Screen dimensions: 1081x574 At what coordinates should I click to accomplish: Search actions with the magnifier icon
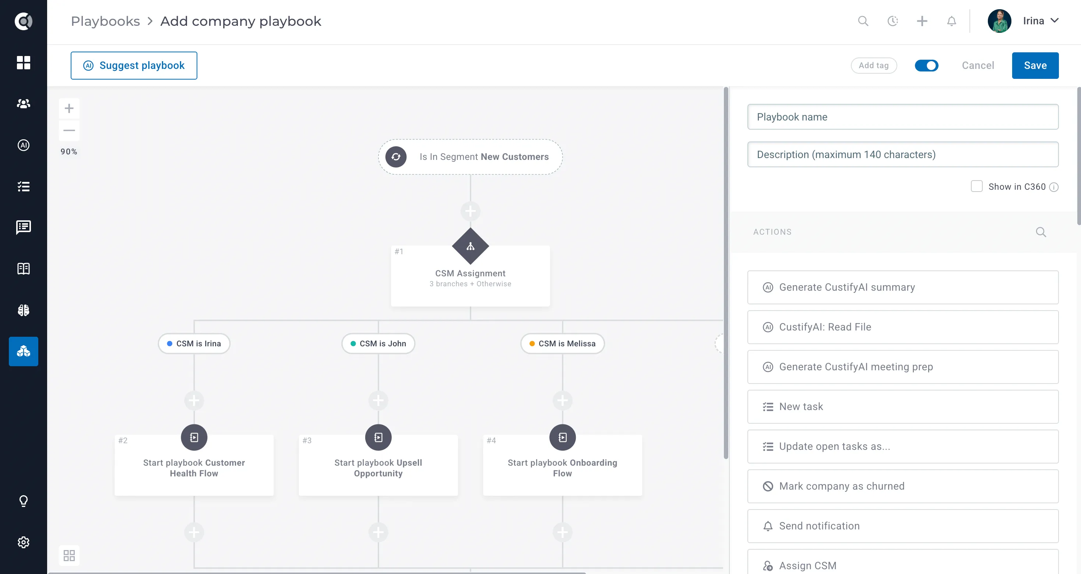click(1041, 232)
